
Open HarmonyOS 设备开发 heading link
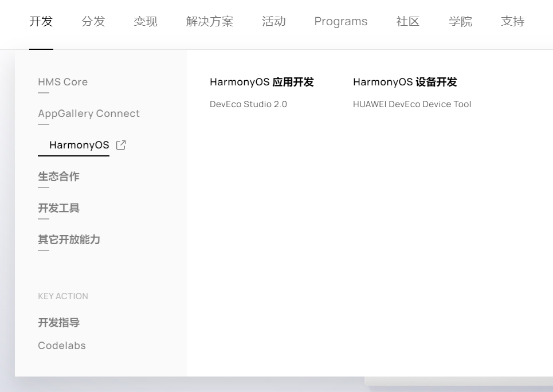click(405, 82)
